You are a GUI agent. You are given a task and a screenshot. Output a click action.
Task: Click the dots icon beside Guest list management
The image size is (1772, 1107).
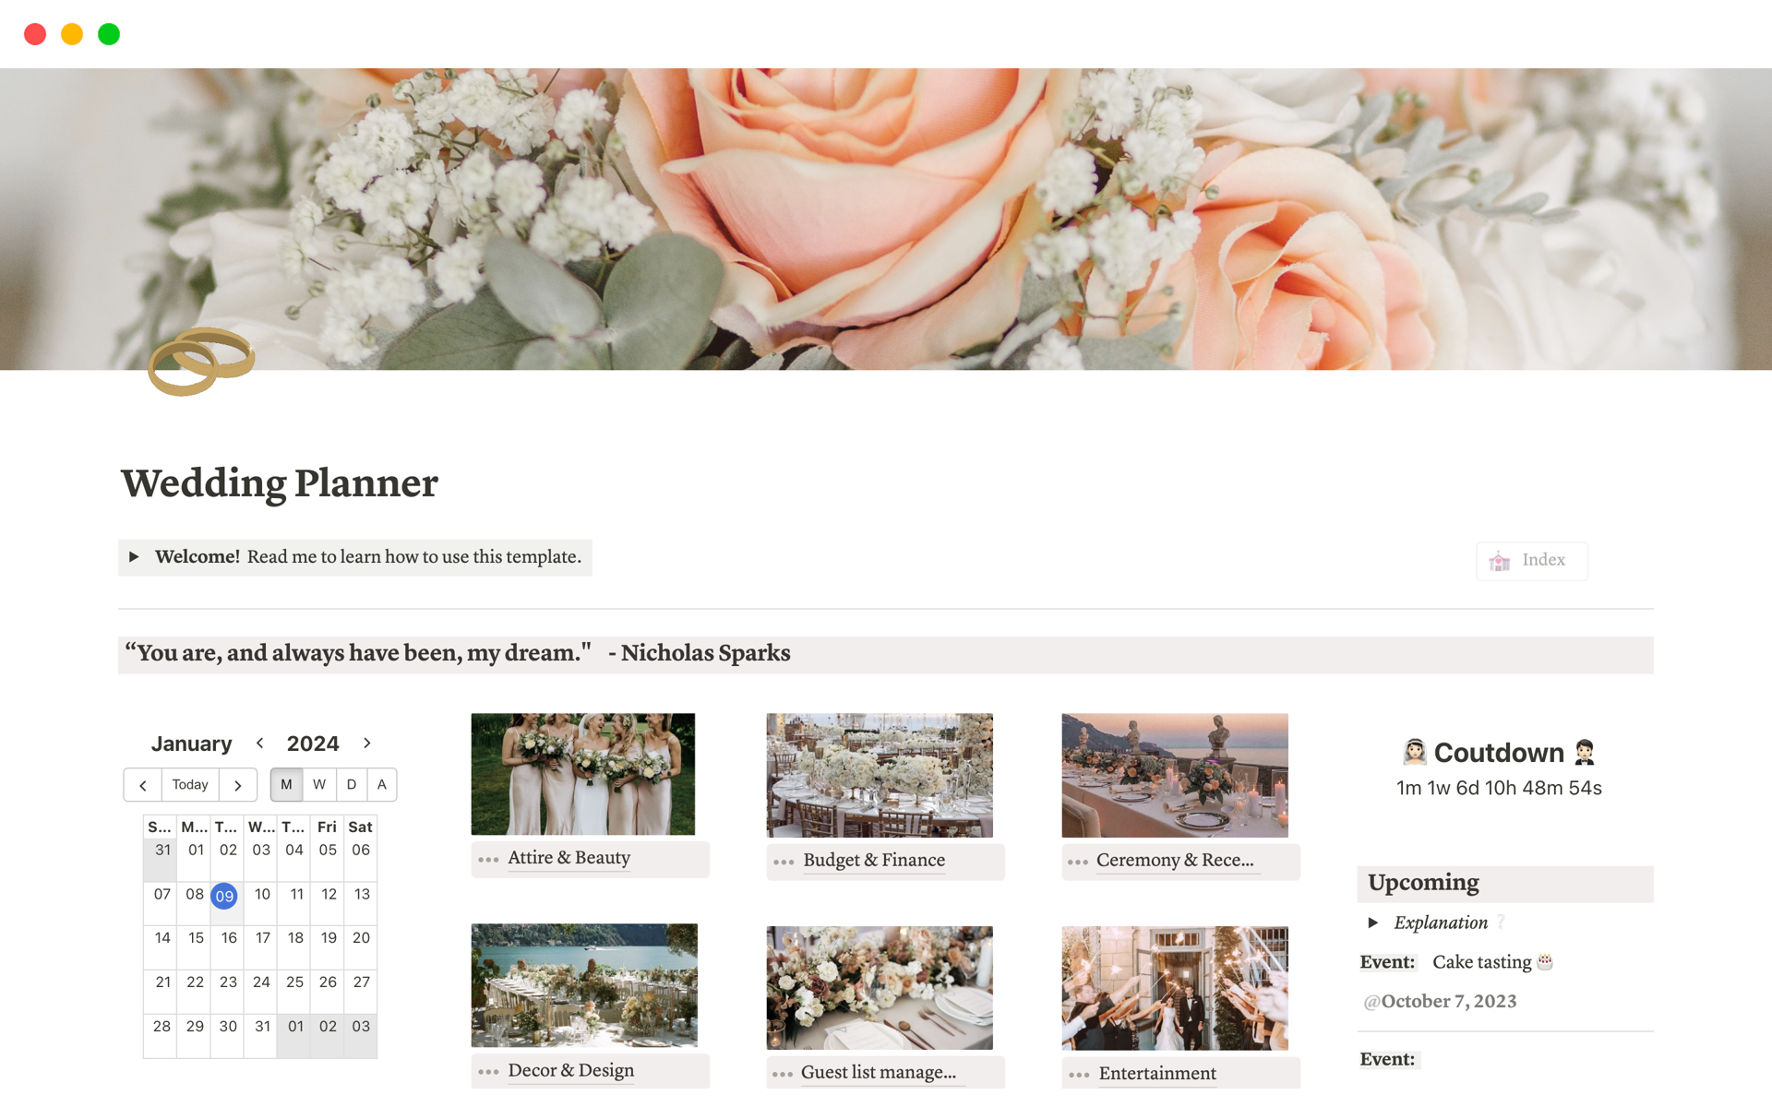pos(783,1074)
